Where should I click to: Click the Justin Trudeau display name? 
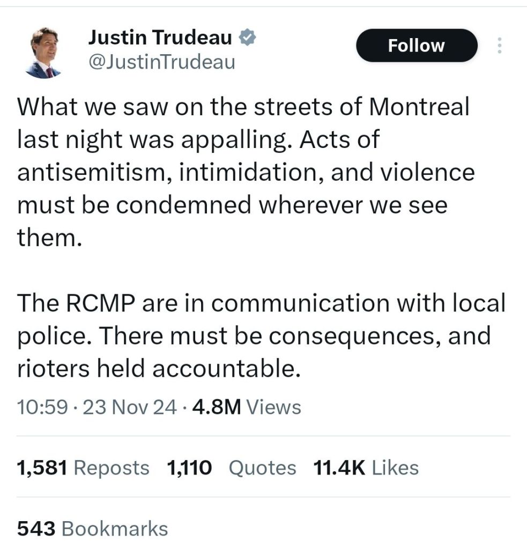(x=160, y=38)
